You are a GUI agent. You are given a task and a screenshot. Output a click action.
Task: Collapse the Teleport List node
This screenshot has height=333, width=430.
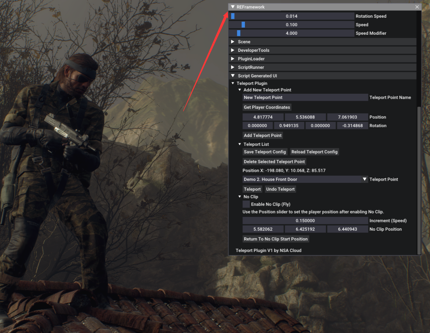[240, 144]
